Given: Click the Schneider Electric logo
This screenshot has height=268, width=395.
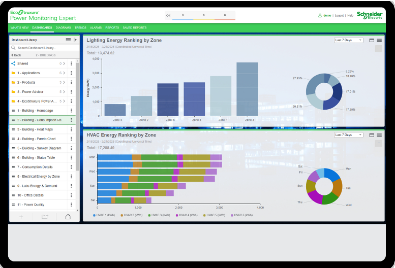Looking at the screenshot, I should click(x=370, y=15).
